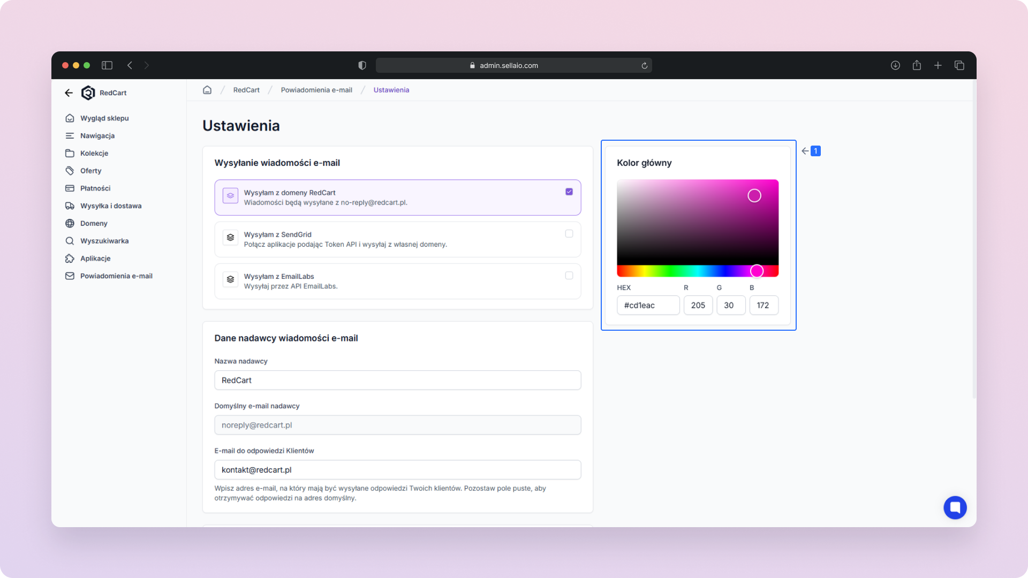The height and width of the screenshot is (578, 1028).
Task: Open Powiadomienia e-mail menu item
Action: coord(116,276)
